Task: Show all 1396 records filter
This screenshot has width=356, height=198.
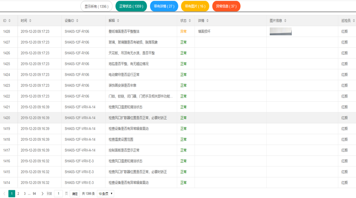Action: click(x=96, y=6)
